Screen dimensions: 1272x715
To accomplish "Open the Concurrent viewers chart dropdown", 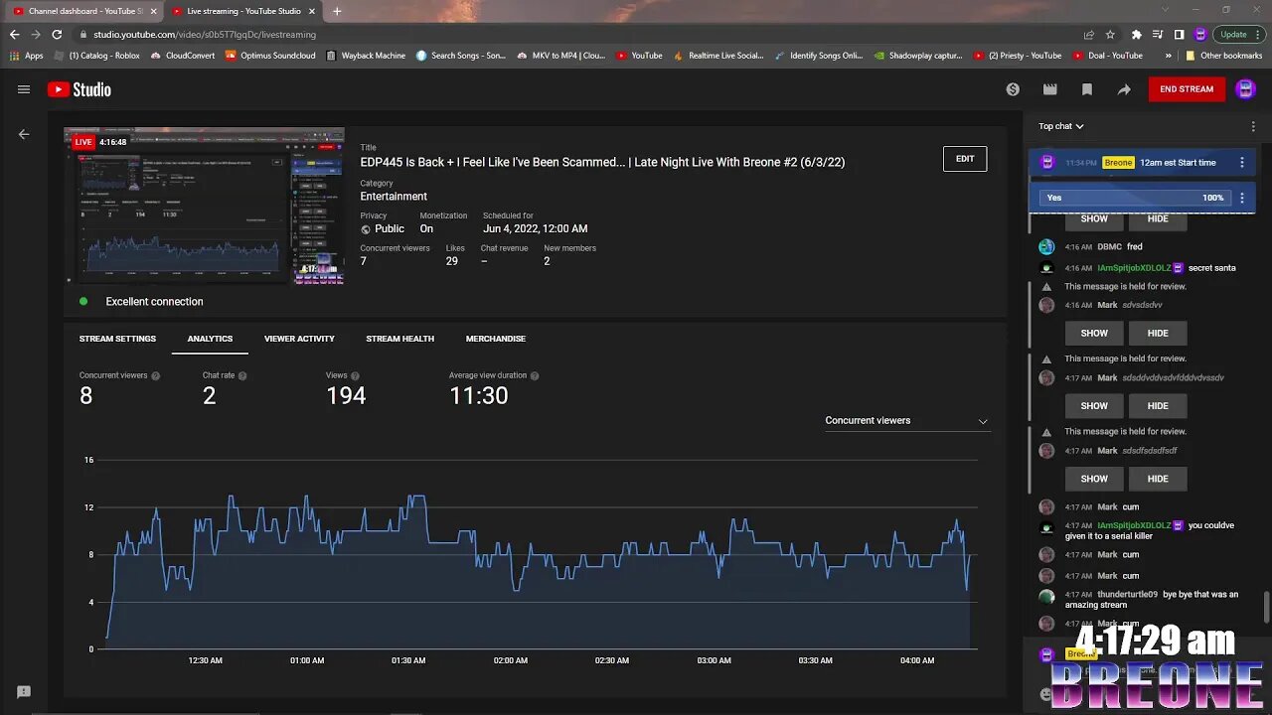I will pos(906,421).
